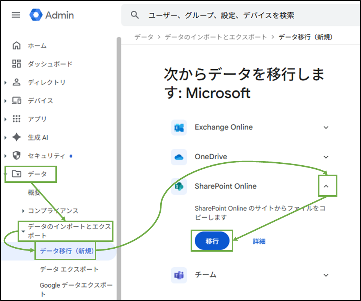Click the データ folder star icon
Screen dimensions: 361x301
[x=16, y=173]
